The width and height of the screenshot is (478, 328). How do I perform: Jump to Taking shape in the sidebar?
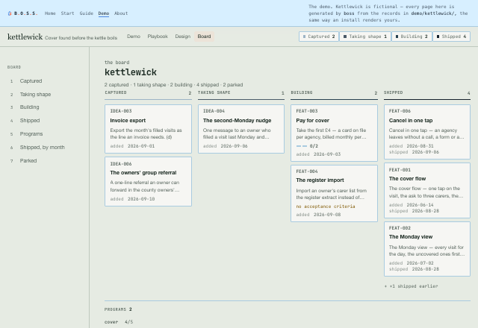pos(35,95)
